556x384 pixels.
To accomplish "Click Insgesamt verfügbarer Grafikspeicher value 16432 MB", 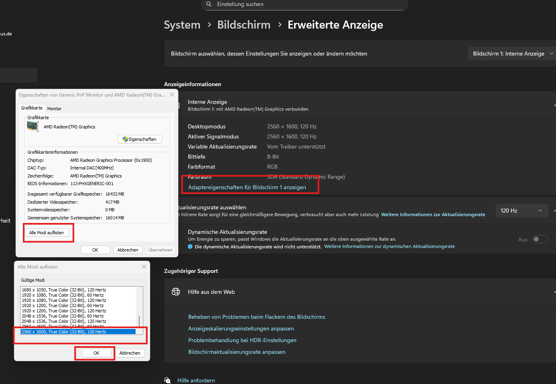I will [x=115, y=194].
